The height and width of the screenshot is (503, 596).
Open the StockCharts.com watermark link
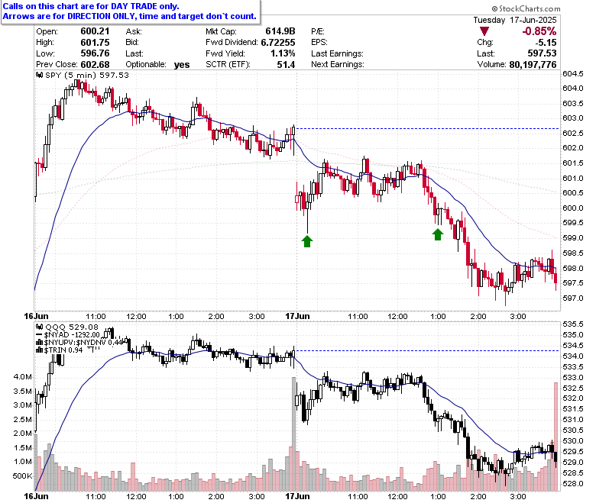pyautogui.click(x=526, y=8)
